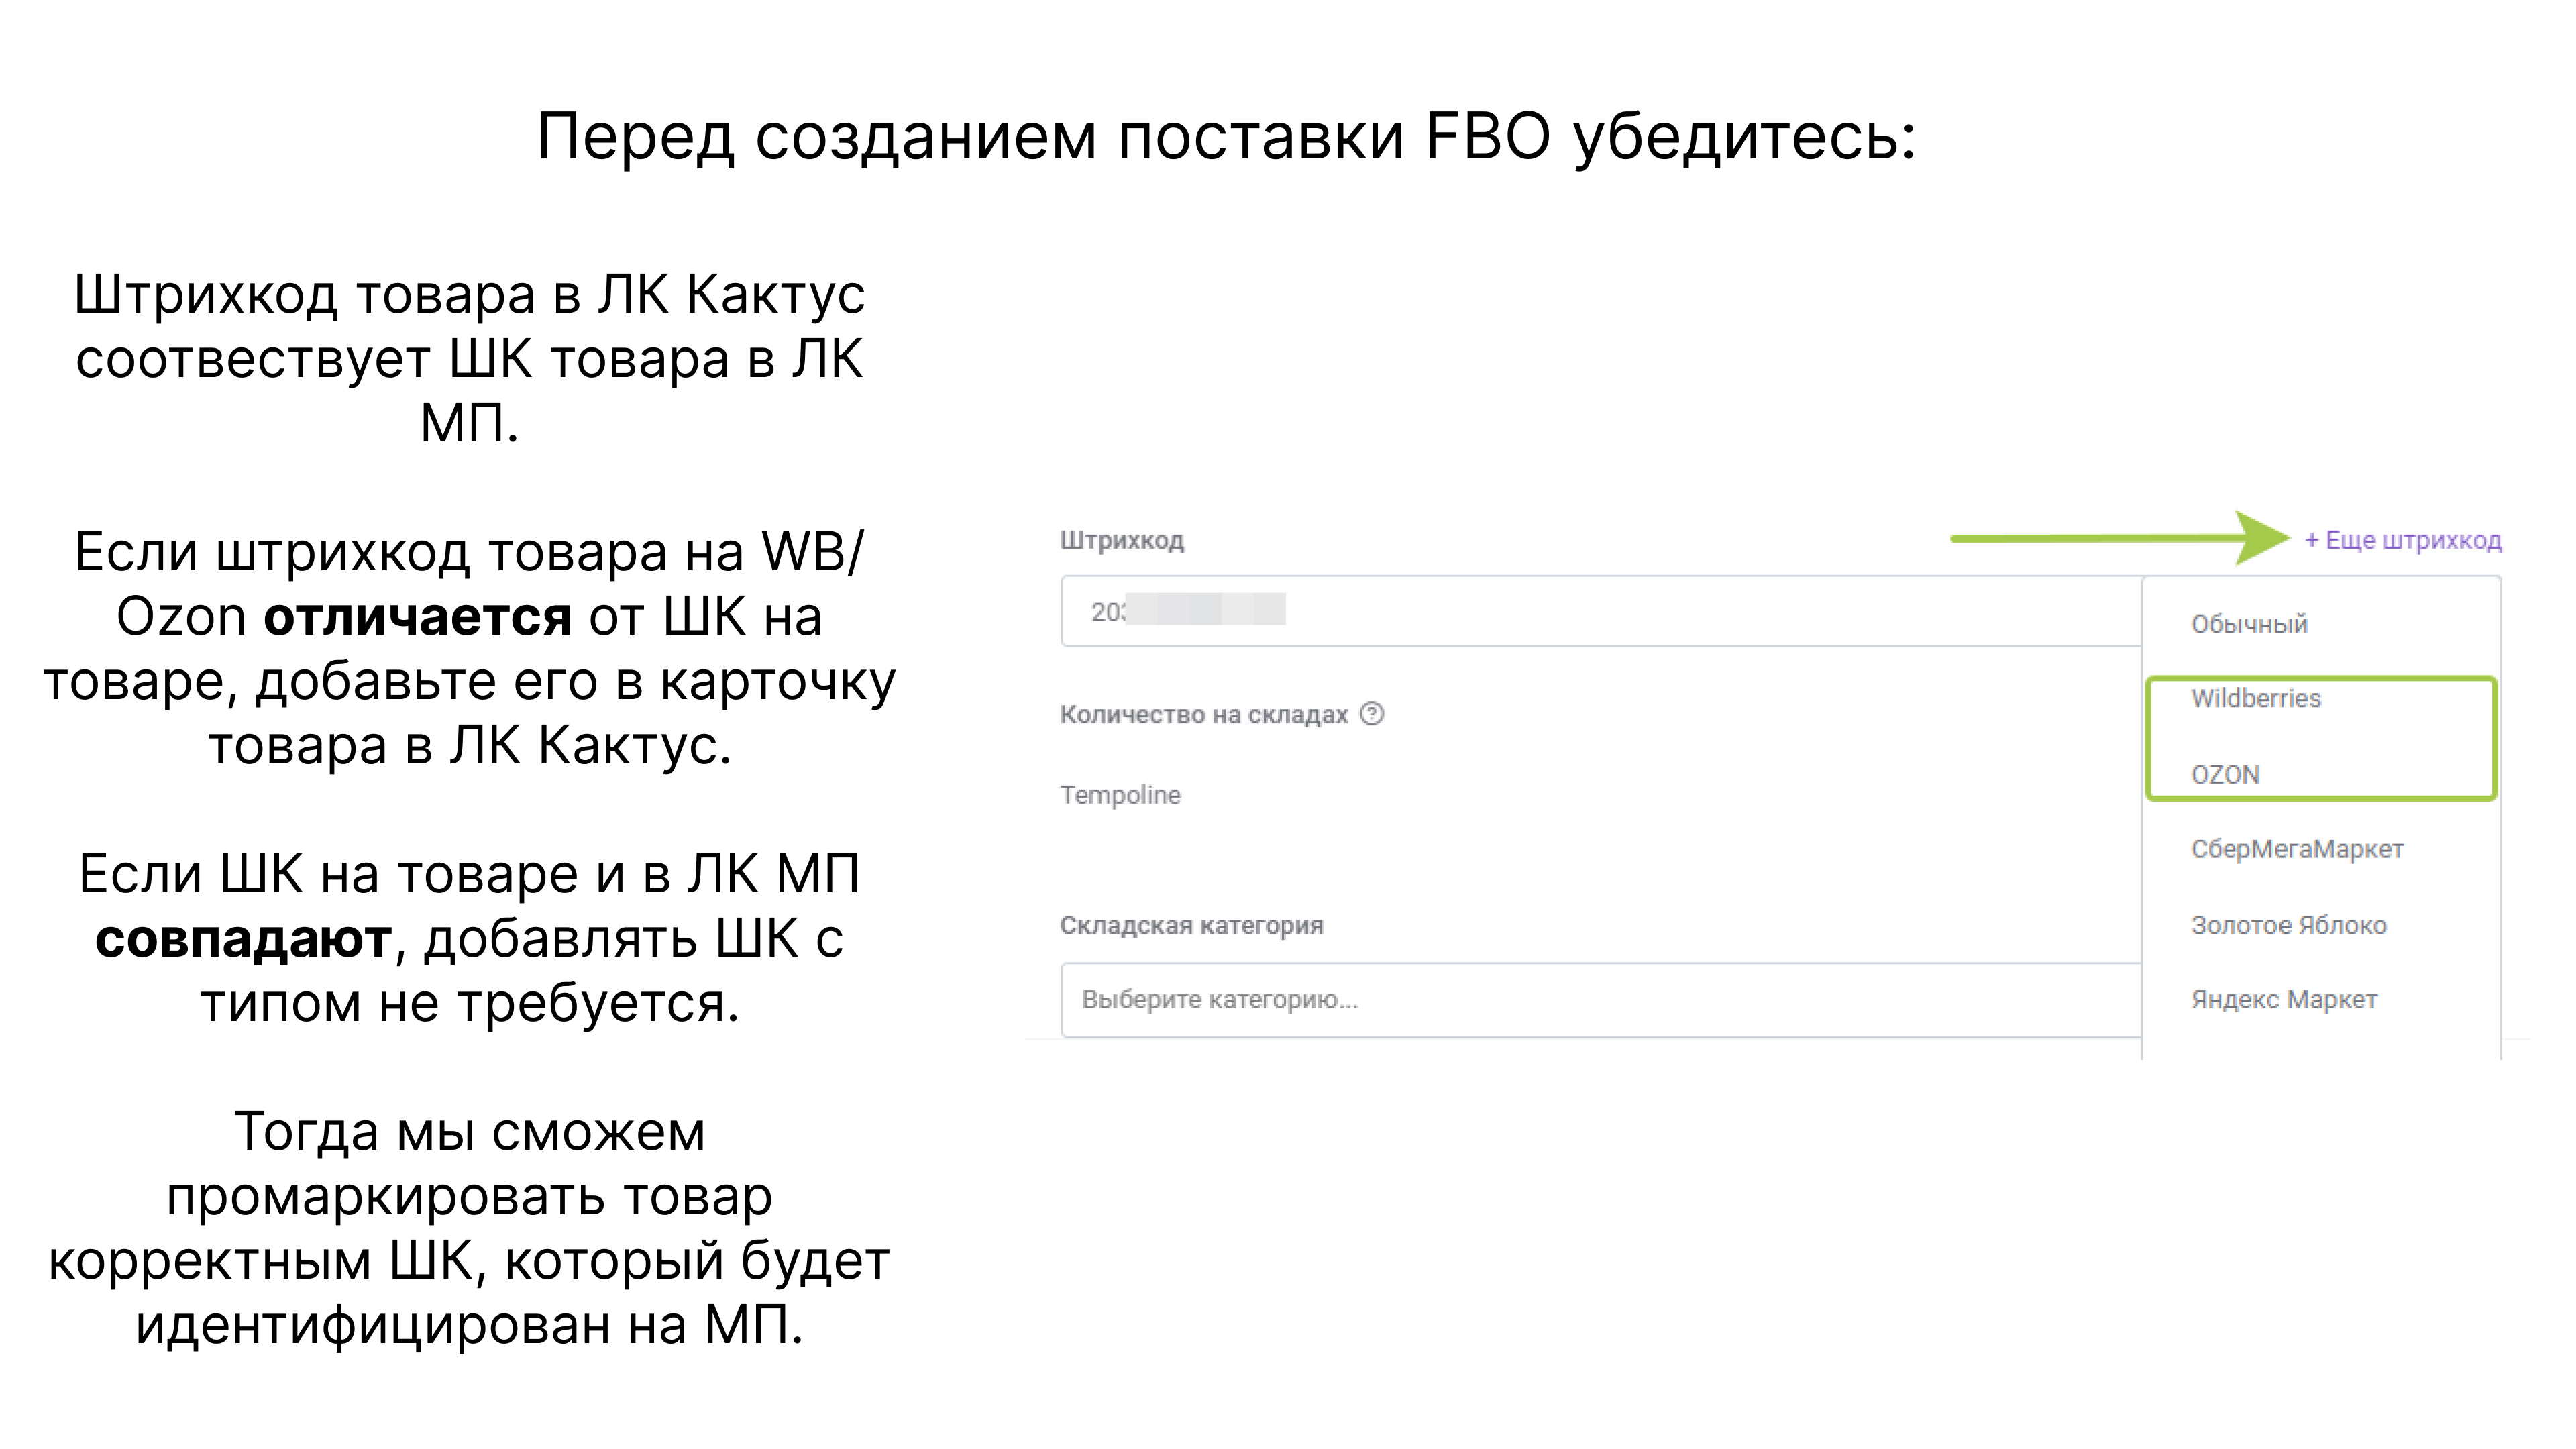Select Яндекс Маркет in the list
Screen dimensions: 2576x1449
click(2284, 999)
